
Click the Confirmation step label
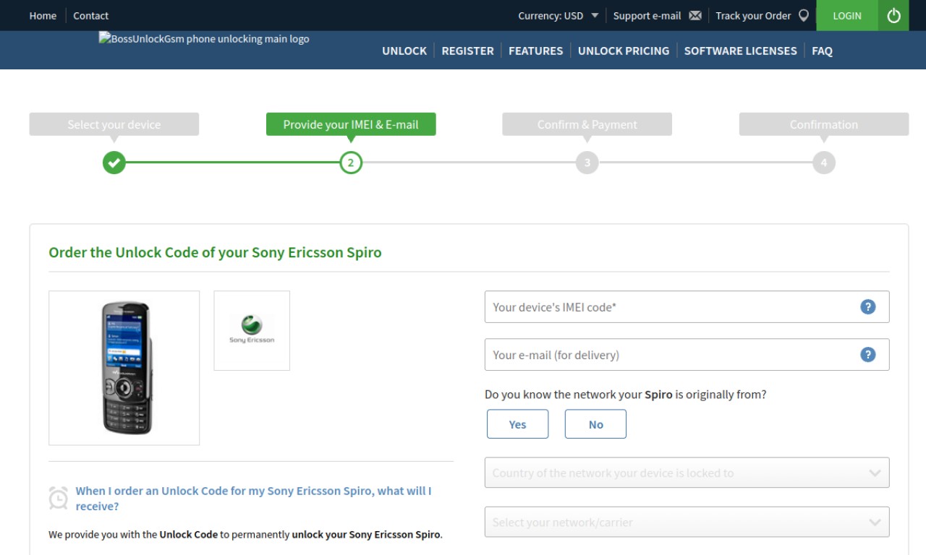pos(824,124)
